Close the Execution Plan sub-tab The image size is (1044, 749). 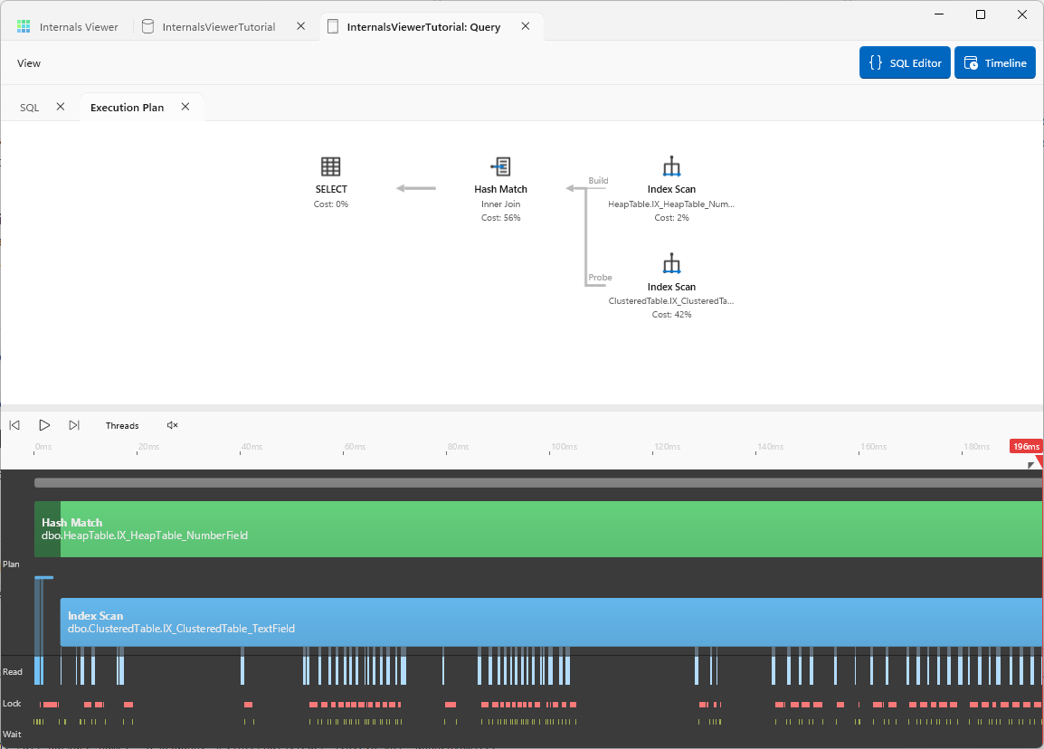point(185,107)
